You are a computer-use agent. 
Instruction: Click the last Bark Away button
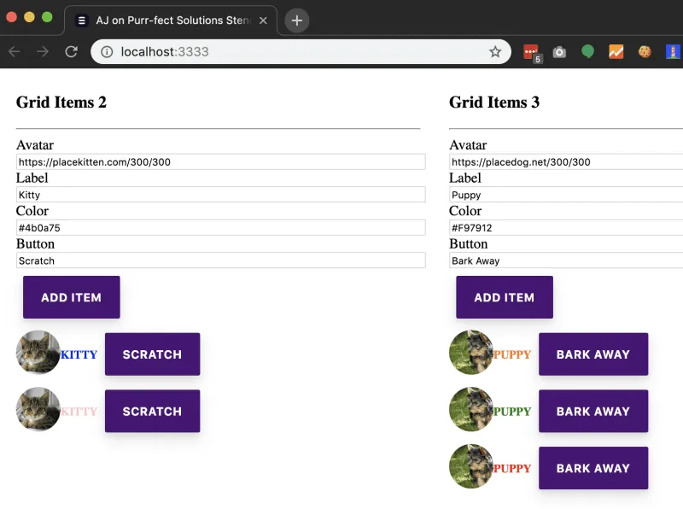593,468
